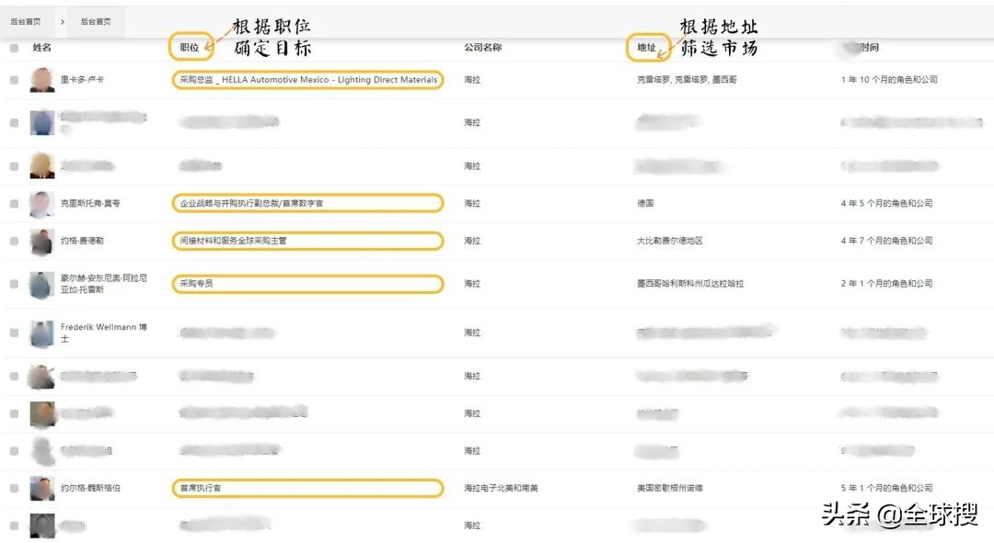Screen dimensions: 994x543
Task: Open the 采购专员 job title entry
Action: point(198,283)
